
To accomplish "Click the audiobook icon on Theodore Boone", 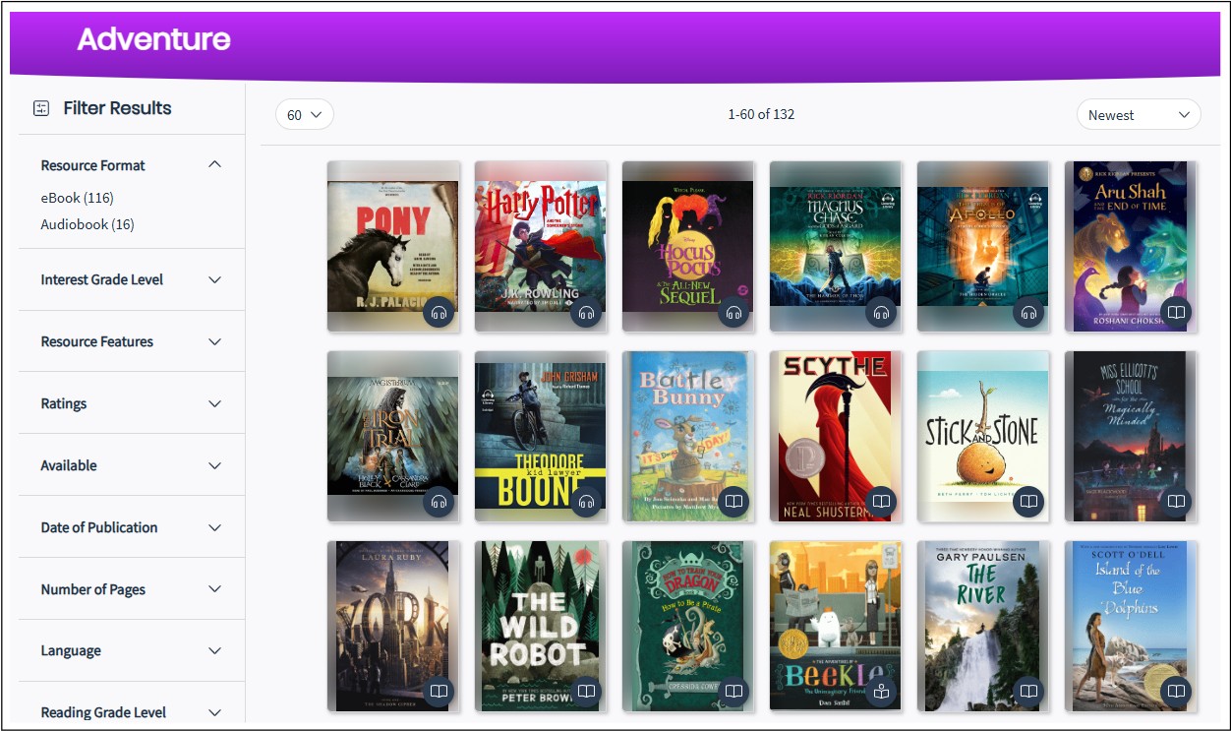I will click(586, 502).
